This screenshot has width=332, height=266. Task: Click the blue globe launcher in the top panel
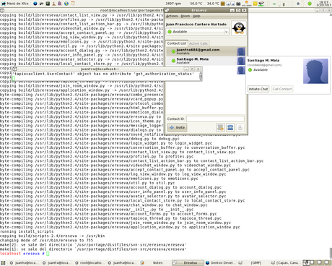click(35, 4)
